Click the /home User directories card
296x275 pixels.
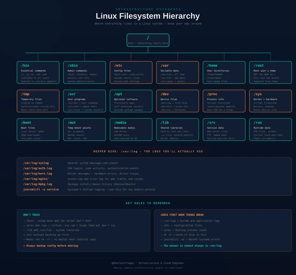(224, 73)
